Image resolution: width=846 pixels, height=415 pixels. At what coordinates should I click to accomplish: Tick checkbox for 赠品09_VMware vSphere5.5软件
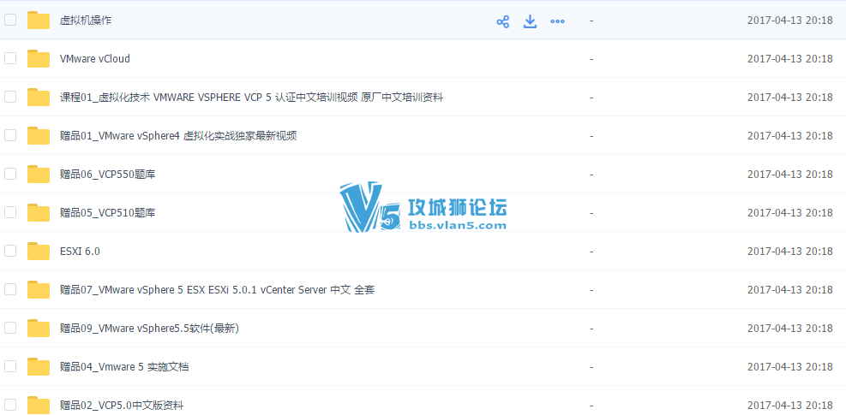(x=10, y=328)
